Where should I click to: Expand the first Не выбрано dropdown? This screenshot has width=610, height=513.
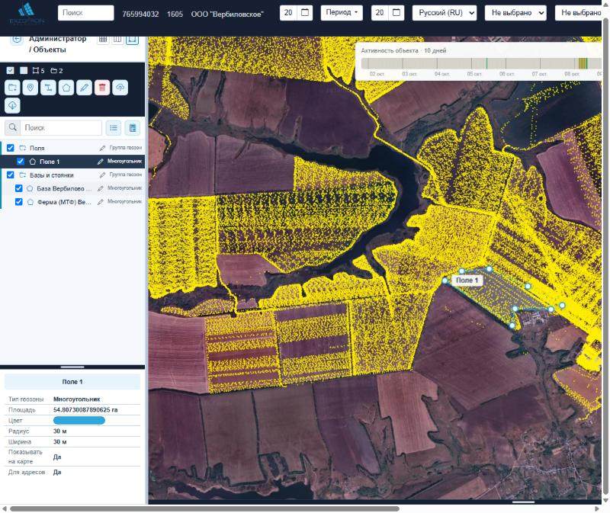pos(515,13)
